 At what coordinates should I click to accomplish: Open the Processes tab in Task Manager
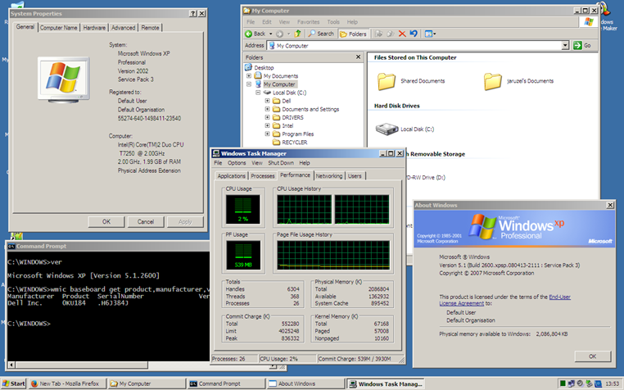(x=263, y=175)
